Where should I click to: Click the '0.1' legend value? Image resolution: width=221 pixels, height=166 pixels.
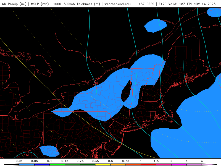point(49,161)
